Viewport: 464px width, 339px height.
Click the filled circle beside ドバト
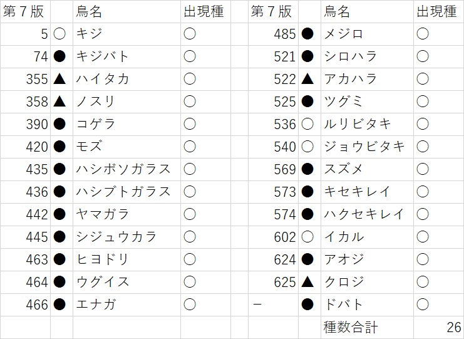(x=307, y=305)
